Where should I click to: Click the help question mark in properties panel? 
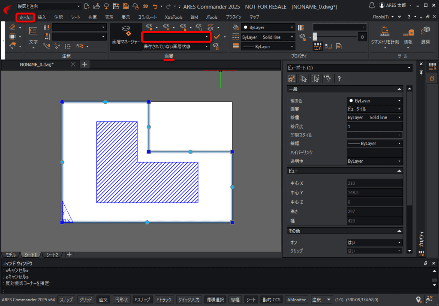(339, 79)
